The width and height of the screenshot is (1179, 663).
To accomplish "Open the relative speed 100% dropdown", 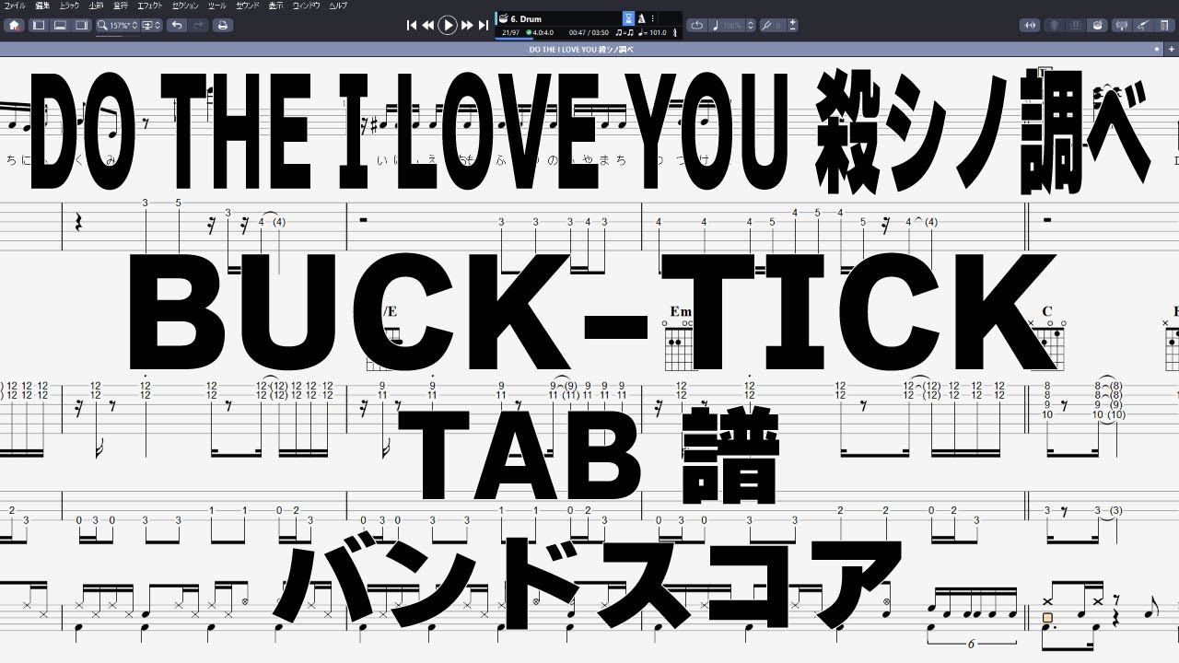I will [x=732, y=25].
